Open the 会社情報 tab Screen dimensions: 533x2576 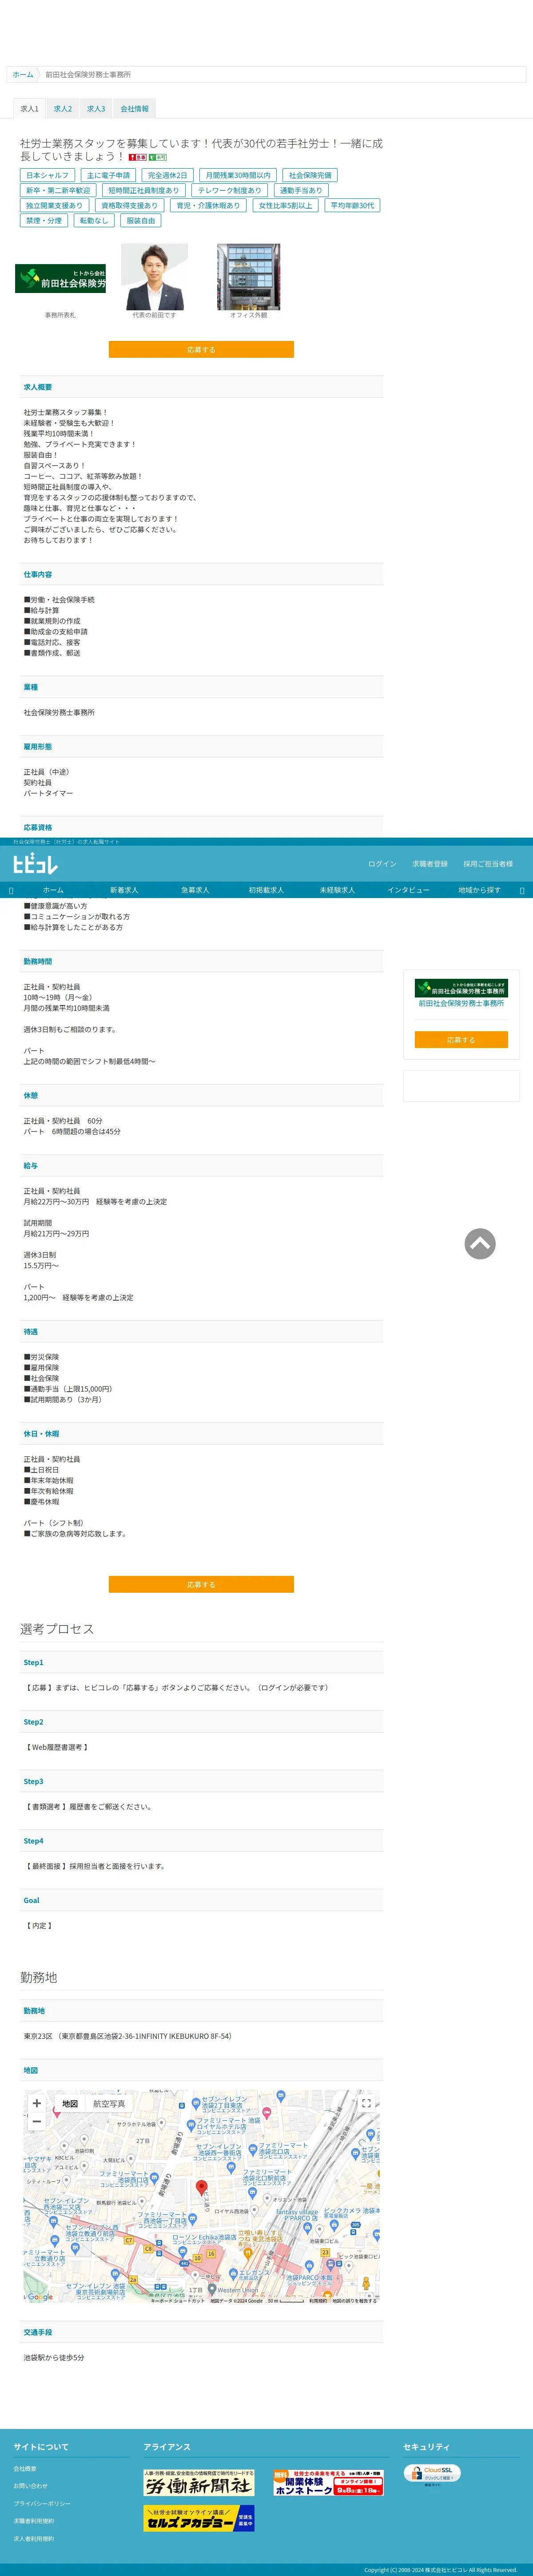pyautogui.click(x=134, y=109)
